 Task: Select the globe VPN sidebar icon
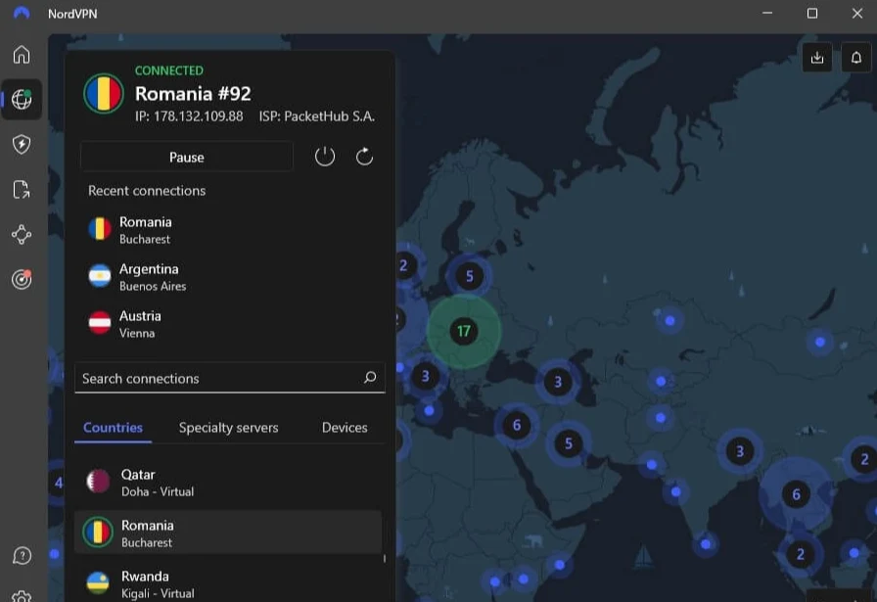click(x=22, y=100)
